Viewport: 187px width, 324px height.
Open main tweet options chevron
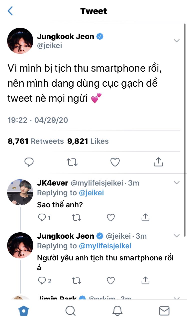click(x=177, y=41)
